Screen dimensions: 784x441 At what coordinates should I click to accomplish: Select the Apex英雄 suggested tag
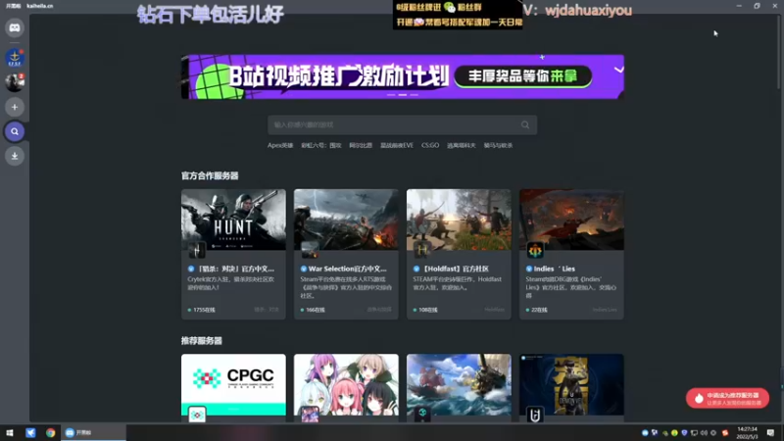tap(280, 145)
